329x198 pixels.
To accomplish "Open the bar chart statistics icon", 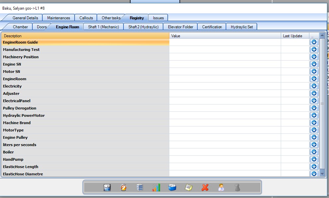I will pos(156,188).
